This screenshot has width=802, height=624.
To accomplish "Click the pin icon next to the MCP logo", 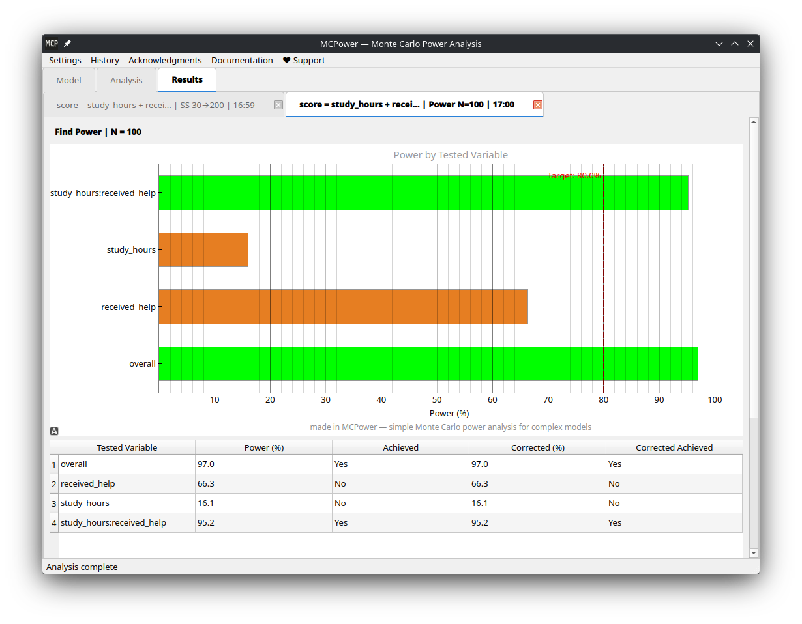I will tap(67, 43).
